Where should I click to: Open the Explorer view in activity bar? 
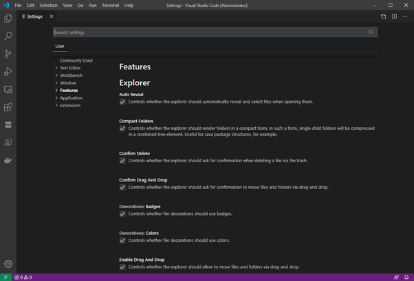click(8, 19)
